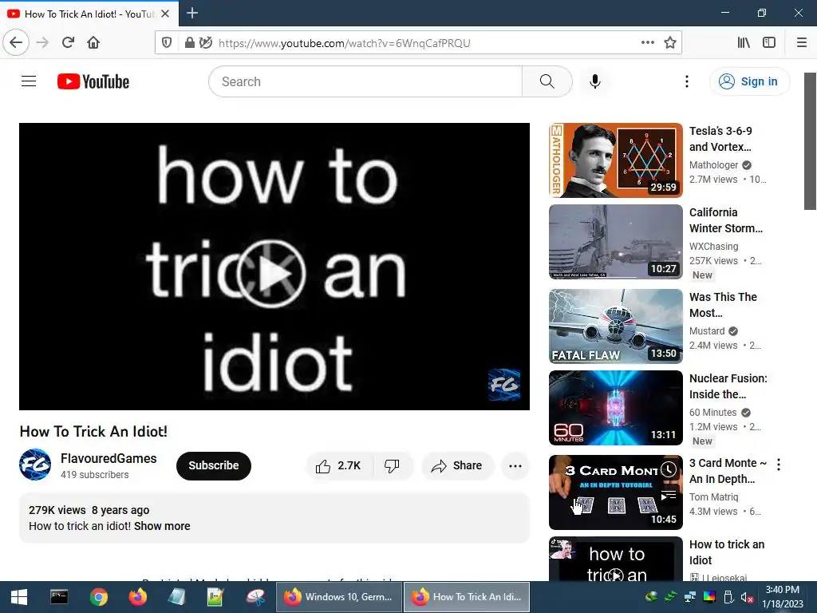
Task: Click the YouTube logo
Action: click(93, 81)
